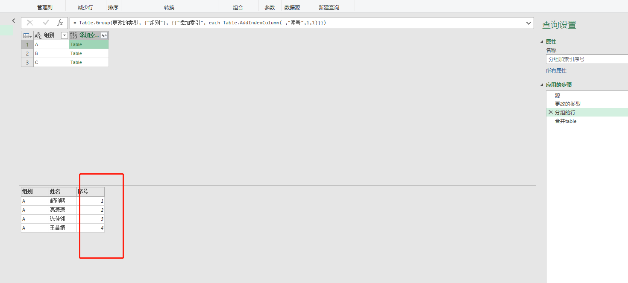Click the Table value in row C
The image size is (628, 283).
(76, 62)
